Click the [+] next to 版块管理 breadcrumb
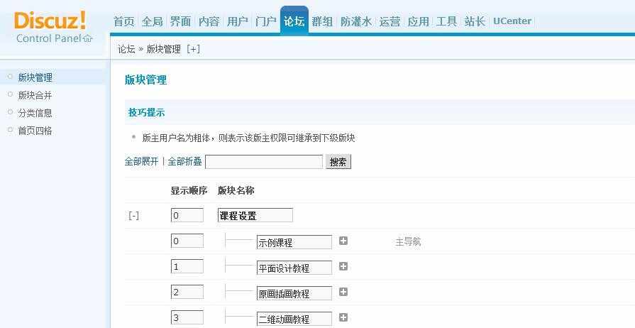Screen dimensions: 635x328 click(193, 50)
